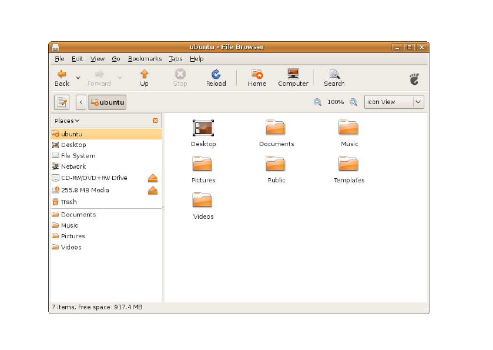Close the Places side pane
The width and height of the screenshot is (493, 350).
[155, 121]
